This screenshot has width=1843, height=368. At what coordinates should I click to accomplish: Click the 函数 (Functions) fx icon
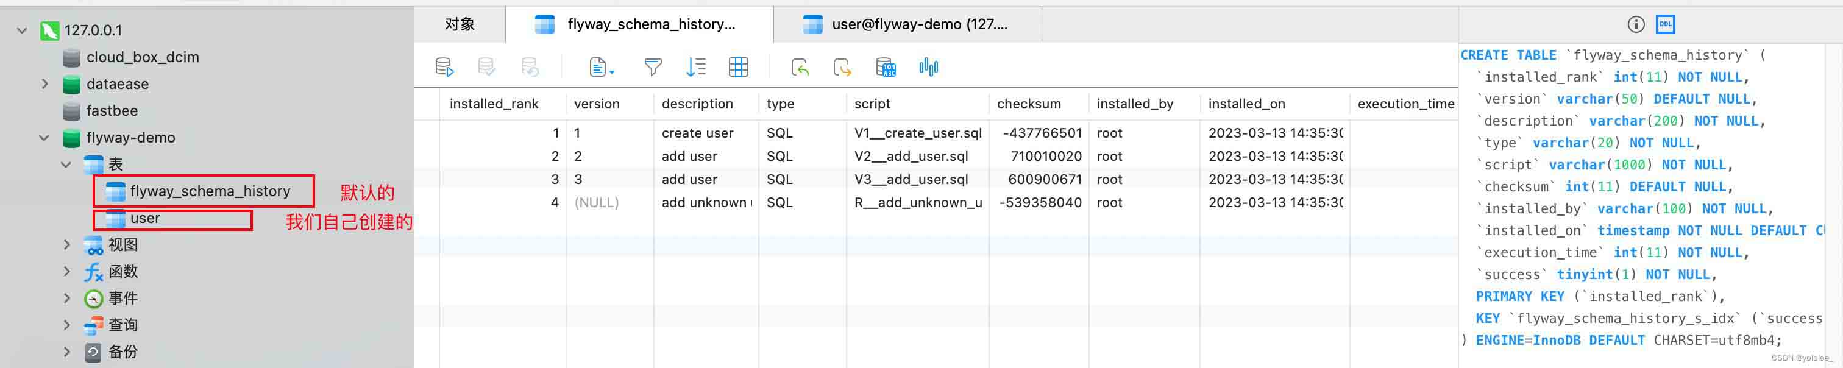point(94,272)
